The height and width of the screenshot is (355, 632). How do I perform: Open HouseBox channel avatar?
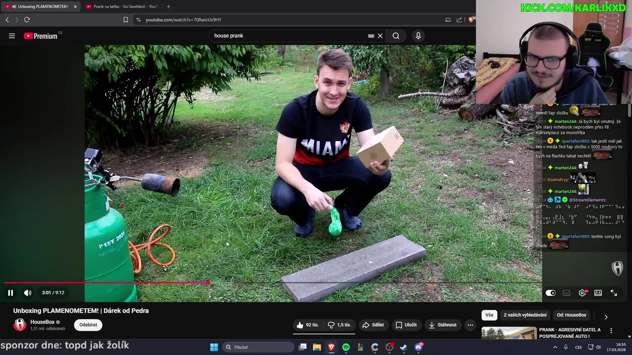tap(20, 324)
